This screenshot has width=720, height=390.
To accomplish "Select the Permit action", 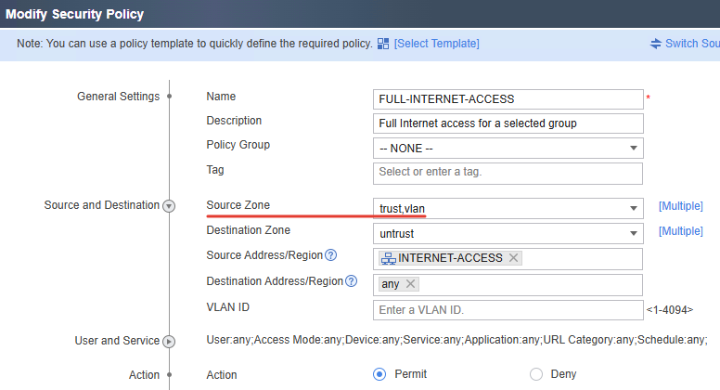I will point(379,374).
